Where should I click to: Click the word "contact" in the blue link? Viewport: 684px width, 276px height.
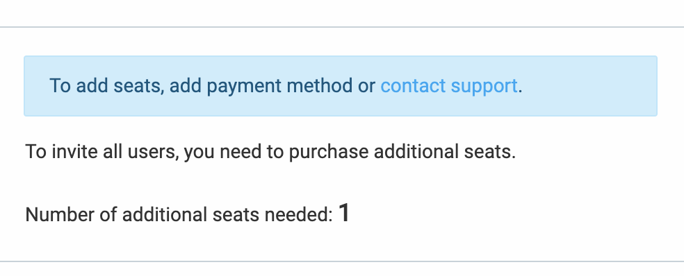[x=413, y=86]
